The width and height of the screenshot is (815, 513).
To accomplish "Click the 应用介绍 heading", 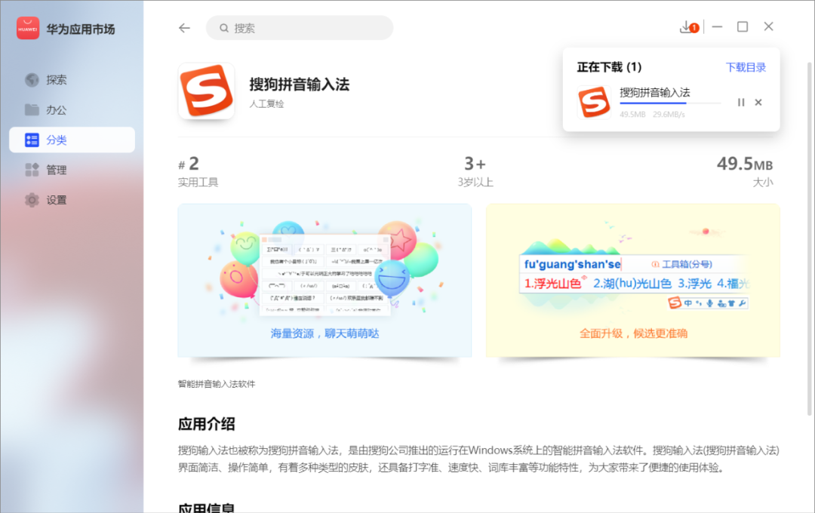I will 206,424.
